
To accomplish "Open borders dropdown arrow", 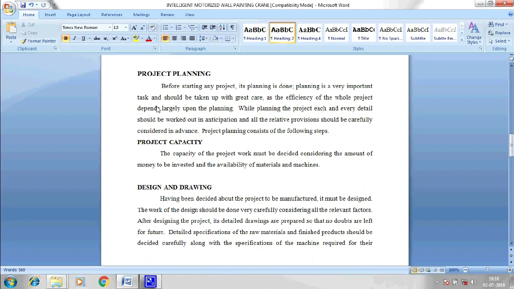I will (233, 39).
